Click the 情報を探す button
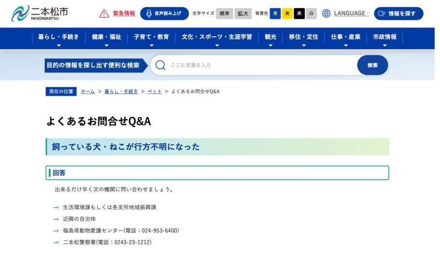 [398, 13]
